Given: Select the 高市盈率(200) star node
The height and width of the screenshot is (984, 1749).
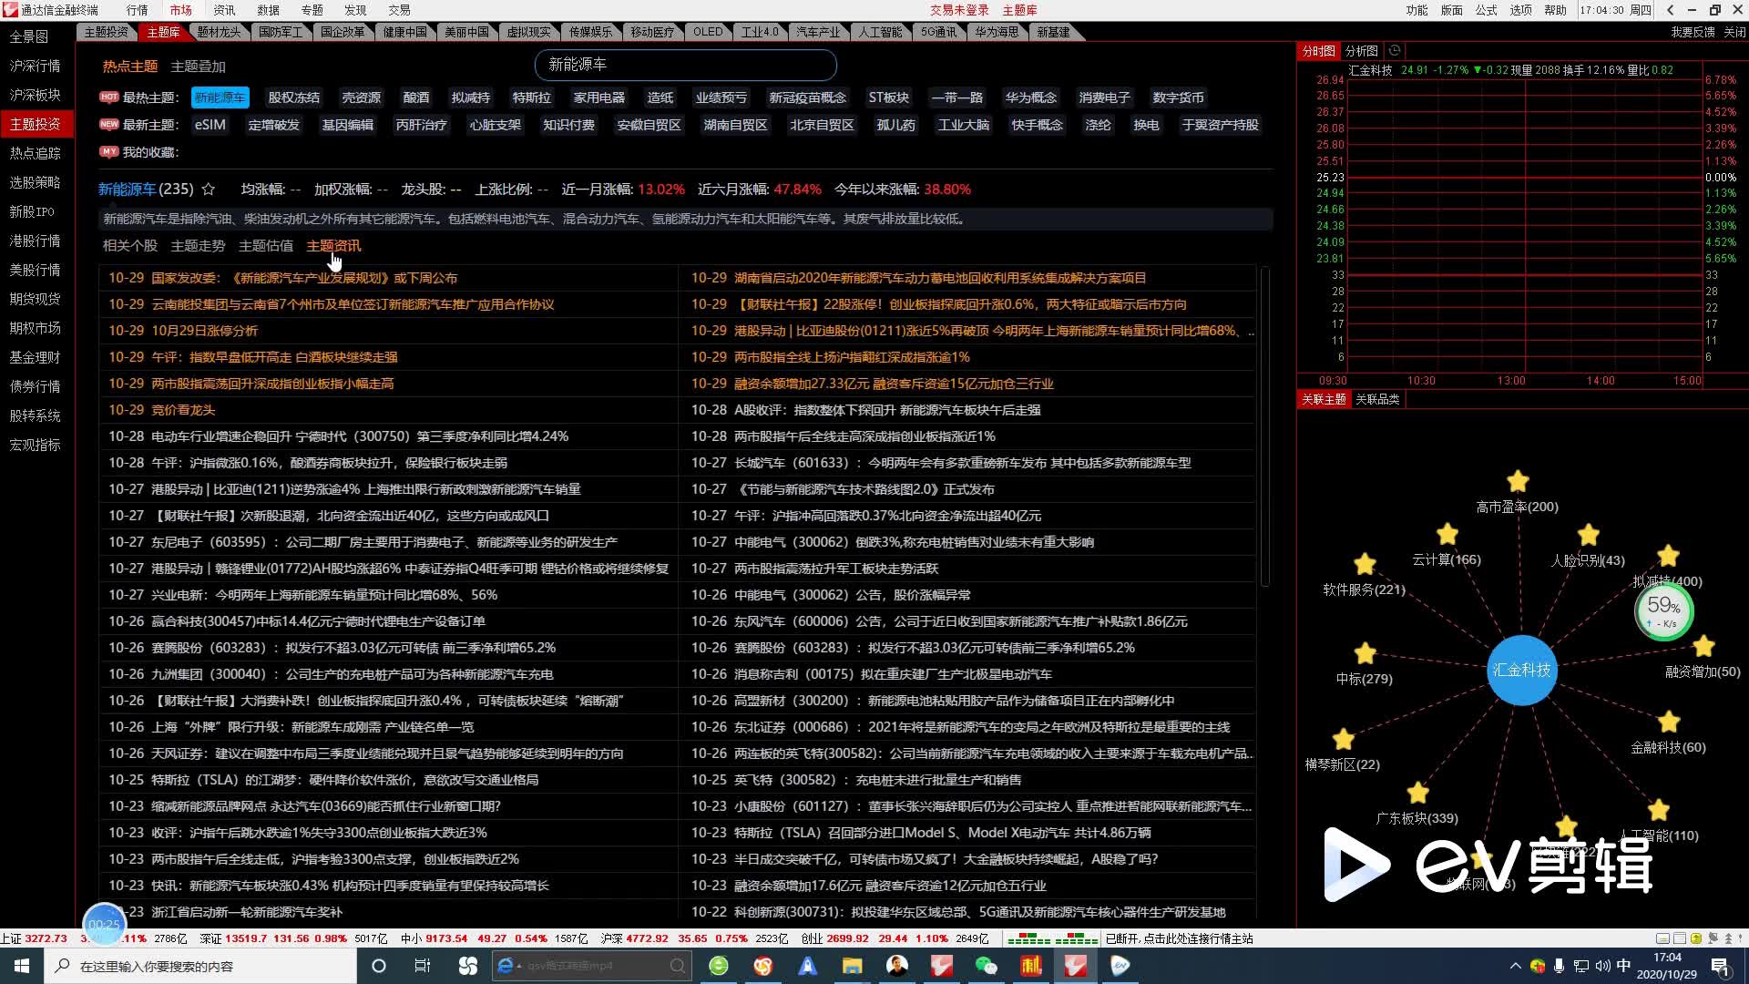Looking at the screenshot, I should pyautogui.click(x=1518, y=481).
